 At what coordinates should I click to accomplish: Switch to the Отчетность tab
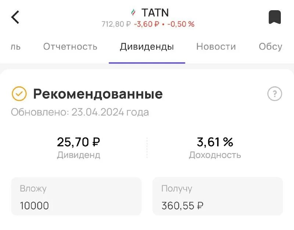(70, 47)
